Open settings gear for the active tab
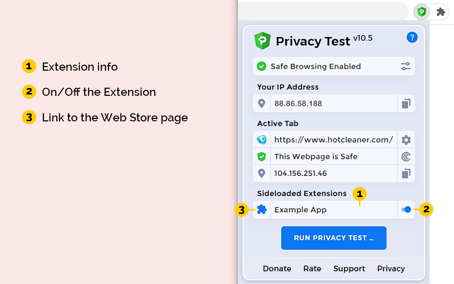The height and width of the screenshot is (284, 454). 406,140
